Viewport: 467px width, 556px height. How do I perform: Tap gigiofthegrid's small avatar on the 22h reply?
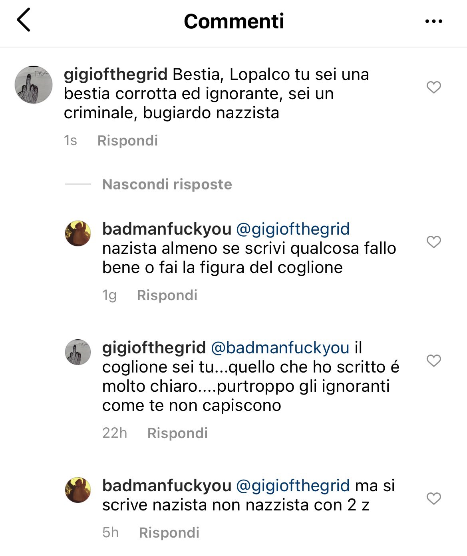click(78, 352)
